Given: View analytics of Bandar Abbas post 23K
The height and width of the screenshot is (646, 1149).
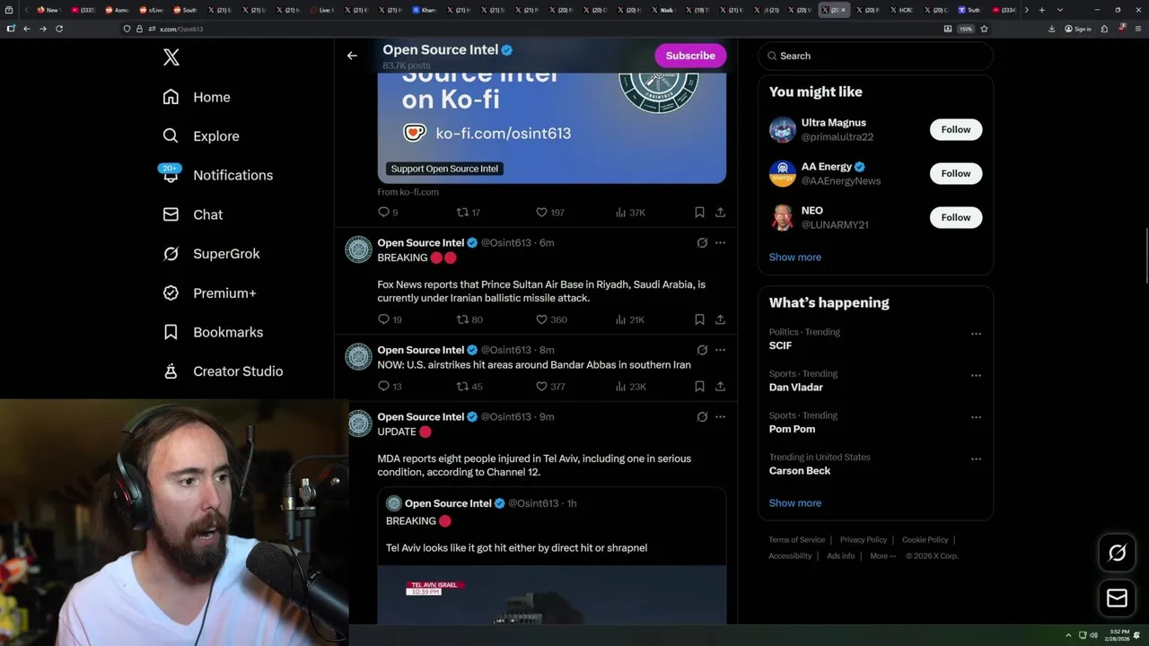Looking at the screenshot, I should 630,387.
